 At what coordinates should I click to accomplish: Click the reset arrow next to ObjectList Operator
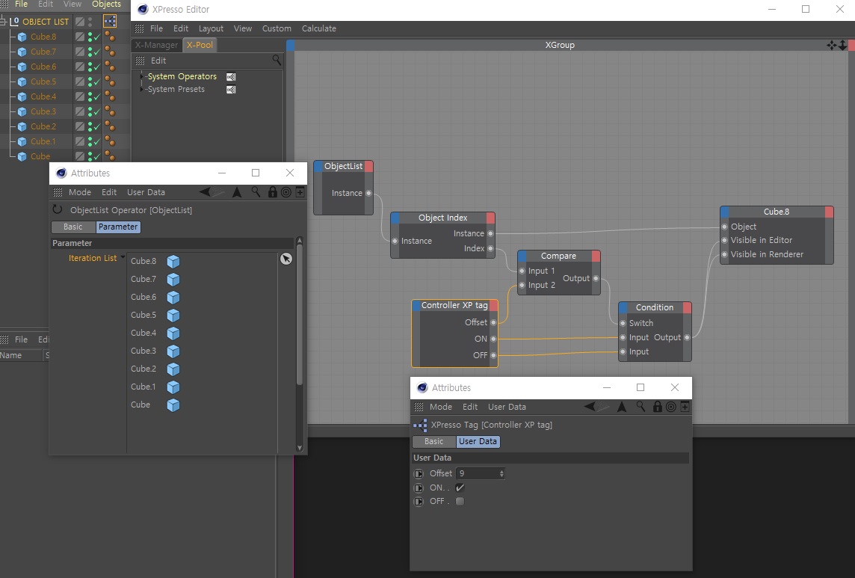click(x=58, y=209)
